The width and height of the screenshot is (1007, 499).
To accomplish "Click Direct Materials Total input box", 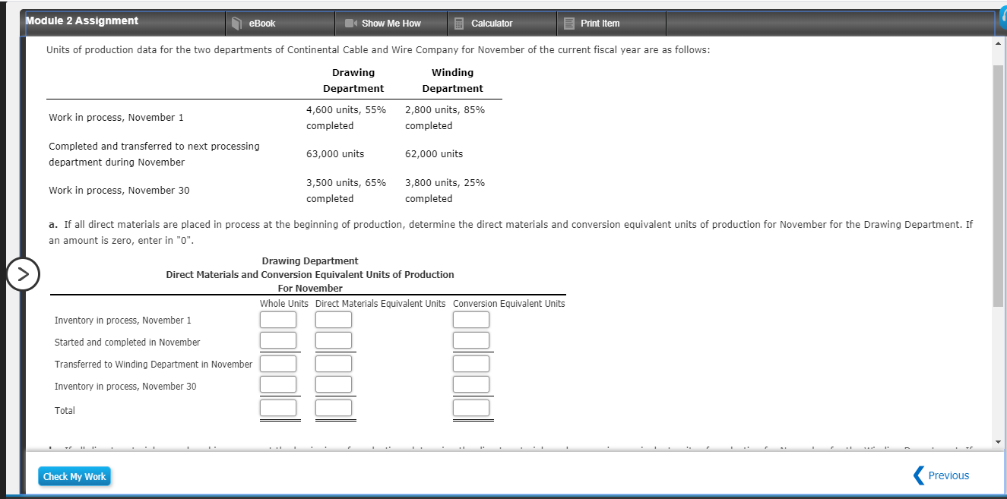I will coord(334,409).
